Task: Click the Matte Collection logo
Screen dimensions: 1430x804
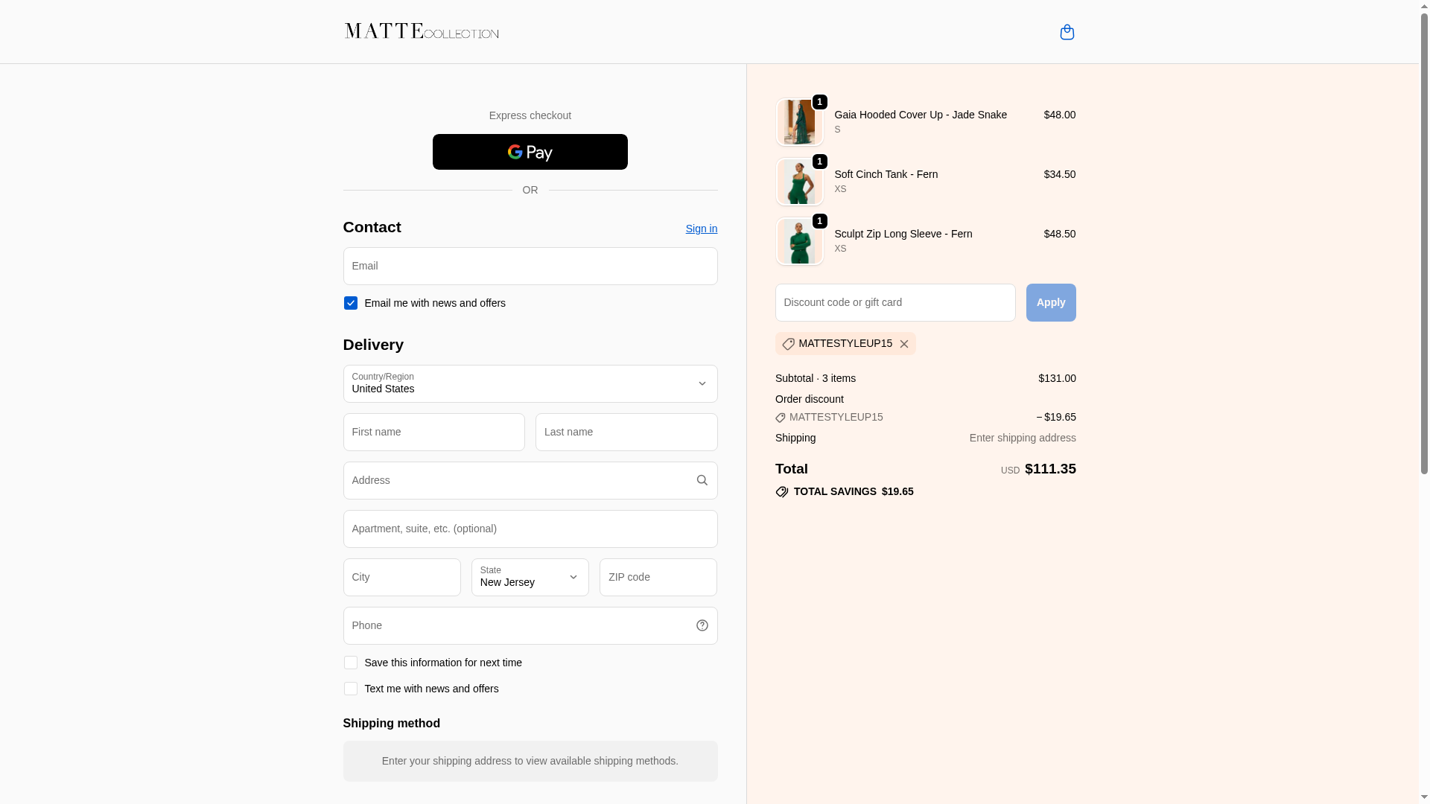Action: click(x=422, y=31)
